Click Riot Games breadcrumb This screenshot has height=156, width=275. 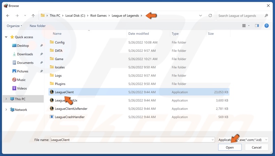coord(99,16)
